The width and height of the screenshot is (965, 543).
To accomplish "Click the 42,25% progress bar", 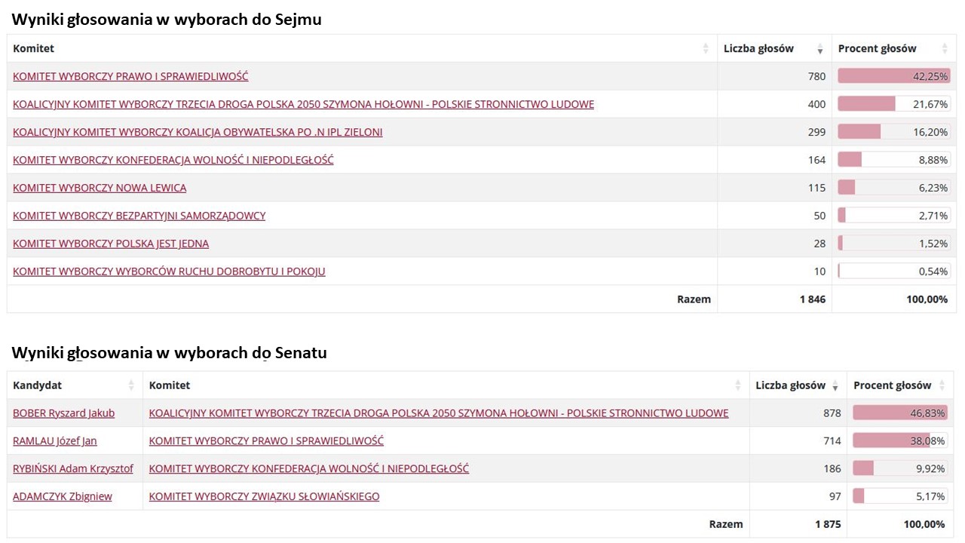I will click(893, 76).
